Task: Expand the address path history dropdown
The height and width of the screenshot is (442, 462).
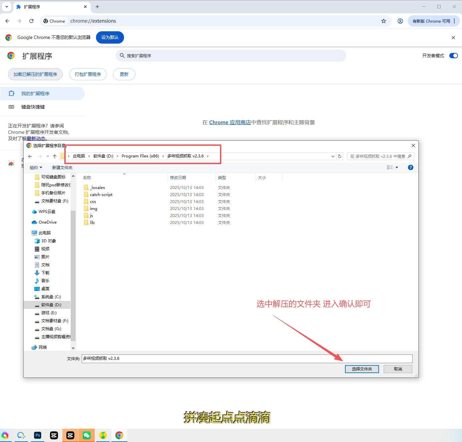Action: click(x=333, y=156)
